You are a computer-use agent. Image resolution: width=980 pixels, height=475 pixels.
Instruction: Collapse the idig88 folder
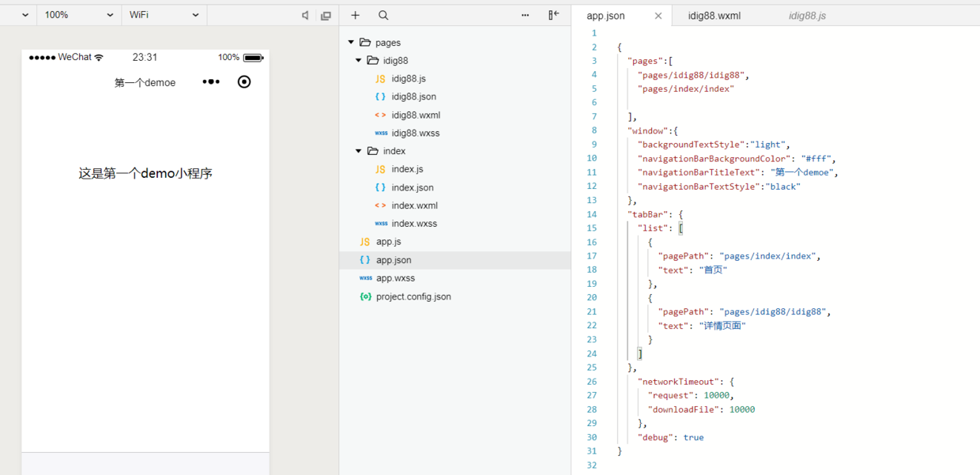[359, 61]
